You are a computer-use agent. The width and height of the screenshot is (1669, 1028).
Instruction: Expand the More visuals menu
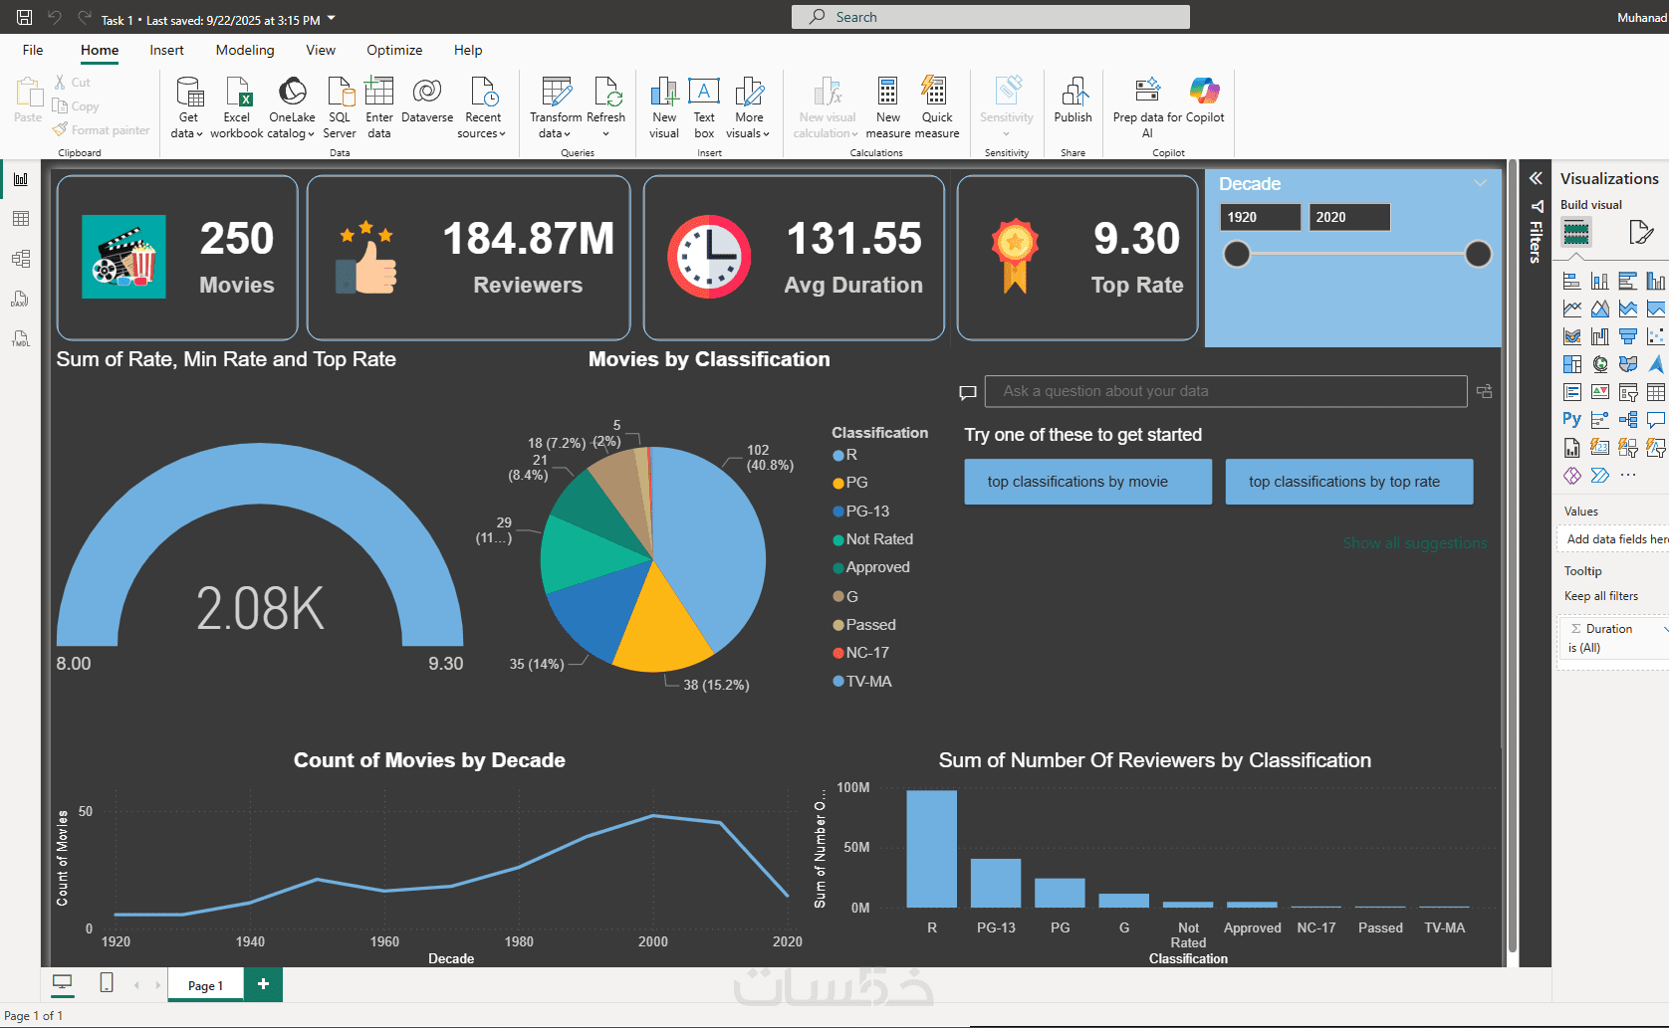pyautogui.click(x=750, y=108)
